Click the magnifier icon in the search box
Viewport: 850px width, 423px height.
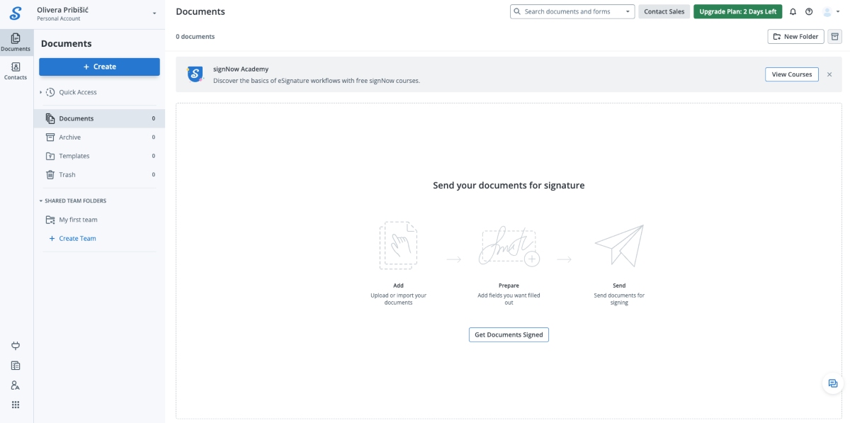pos(518,11)
